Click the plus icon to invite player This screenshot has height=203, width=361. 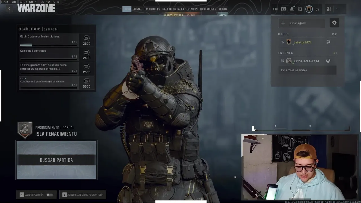coord(283,23)
